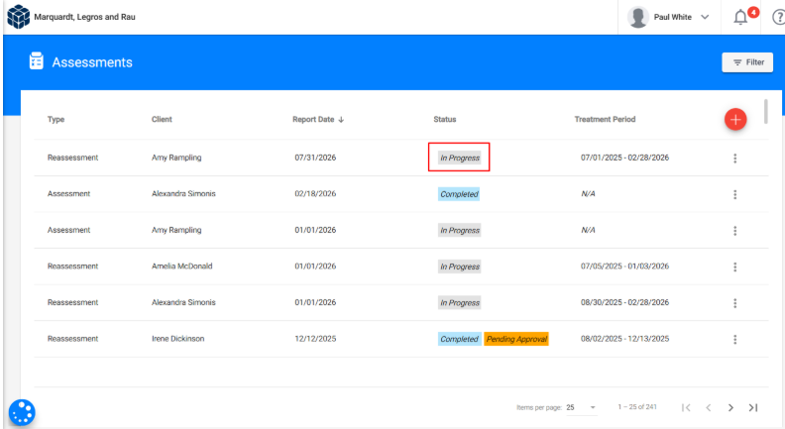This screenshot has height=429, width=785.
Task: Click the vertical scrollbar on the table
Action: click(x=766, y=111)
